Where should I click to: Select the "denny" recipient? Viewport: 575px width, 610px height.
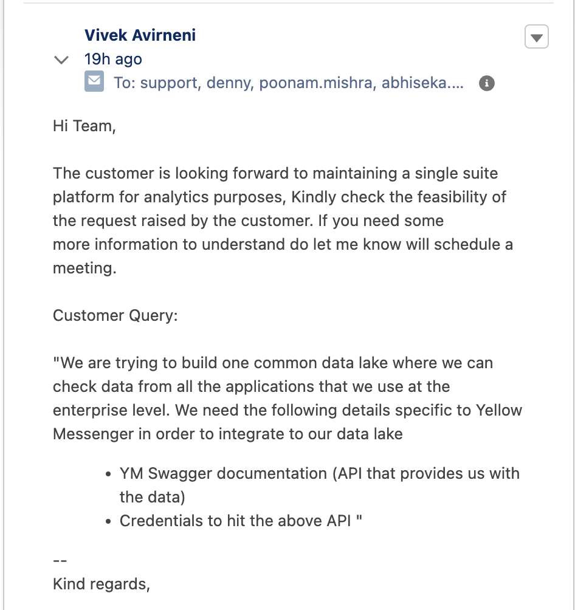[229, 83]
